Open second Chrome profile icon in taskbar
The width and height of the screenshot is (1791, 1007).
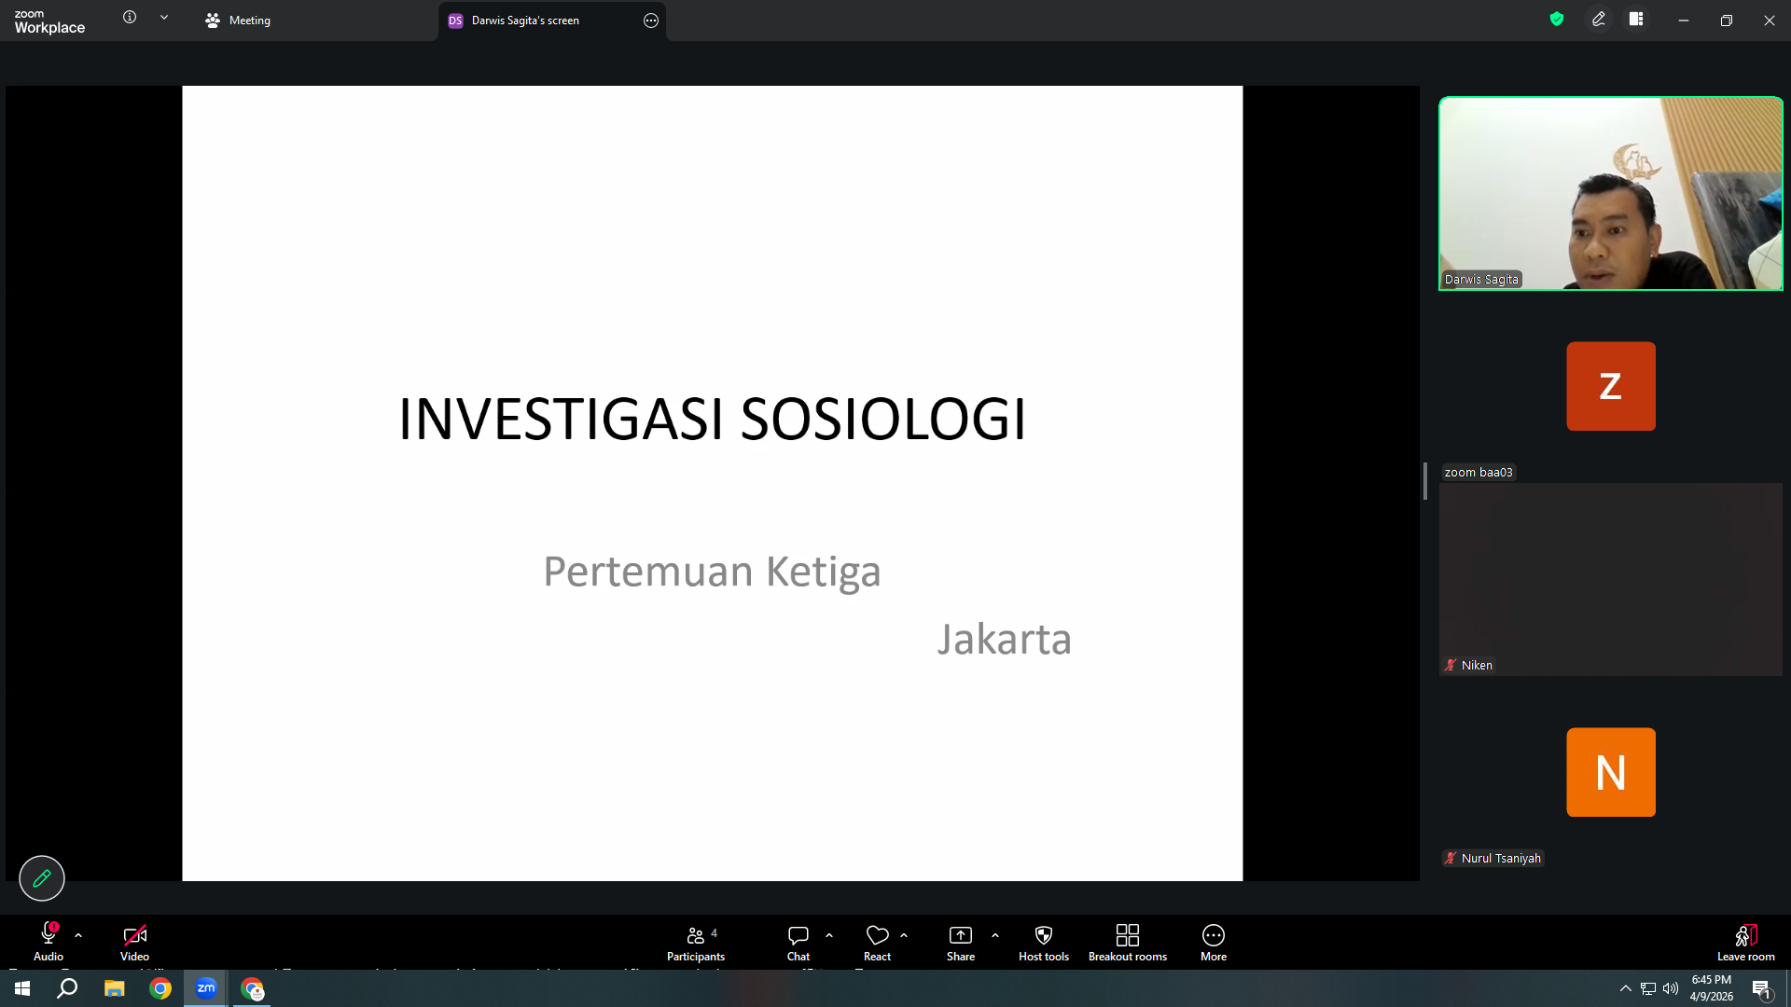[x=253, y=988]
